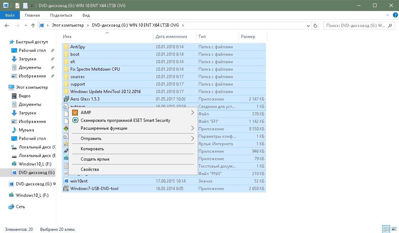Click the AntiSpy folder icon
The height and width of the screenshot is (233, 399).
click(66, 47)
